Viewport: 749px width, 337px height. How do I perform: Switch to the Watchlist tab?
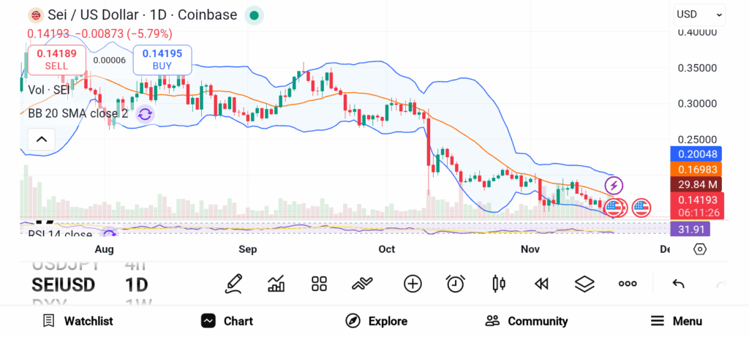pyautogui.click(x=78, y=321)
